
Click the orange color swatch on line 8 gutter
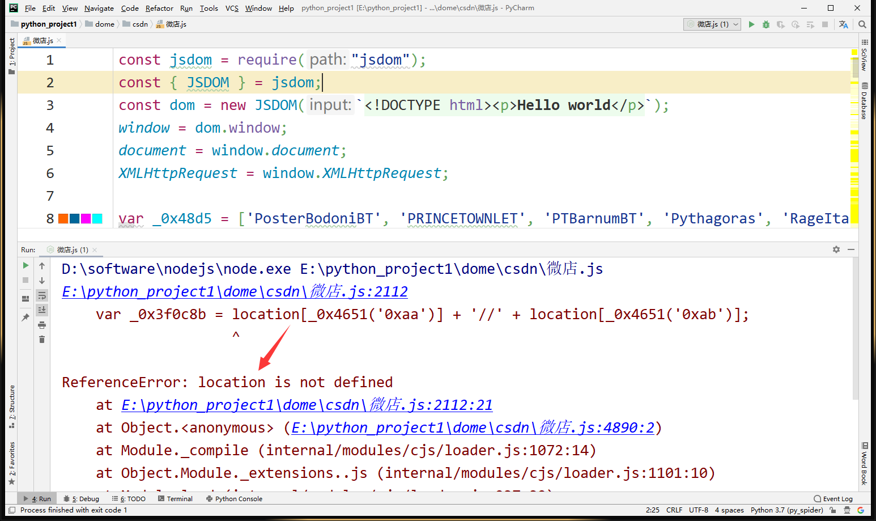[x=63, y=219]
